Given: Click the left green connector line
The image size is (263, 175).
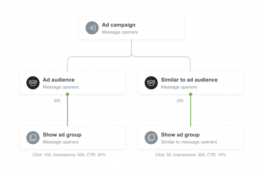Looking at the screenshot, I should point(68,111).
